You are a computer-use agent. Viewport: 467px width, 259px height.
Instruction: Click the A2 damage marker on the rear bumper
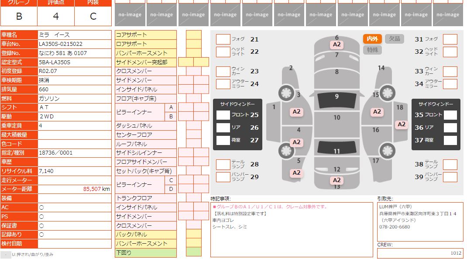(337, 180)
